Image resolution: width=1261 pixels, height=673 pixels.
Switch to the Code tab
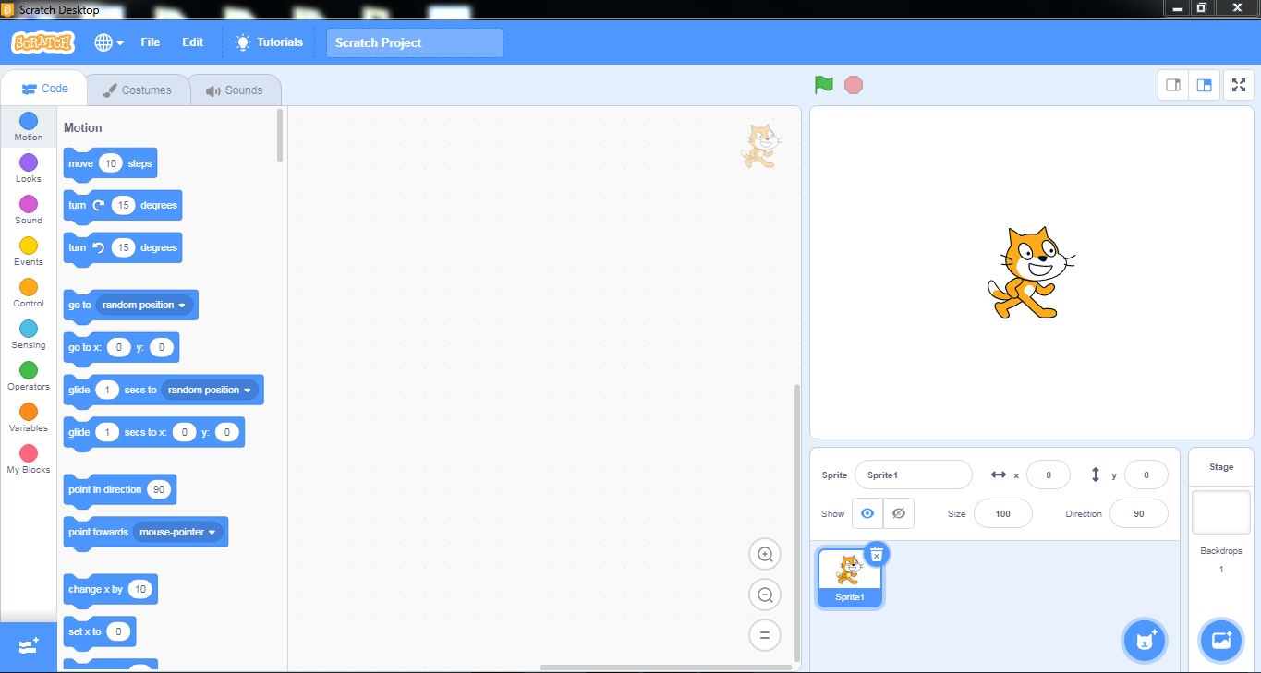pos(44,89)
